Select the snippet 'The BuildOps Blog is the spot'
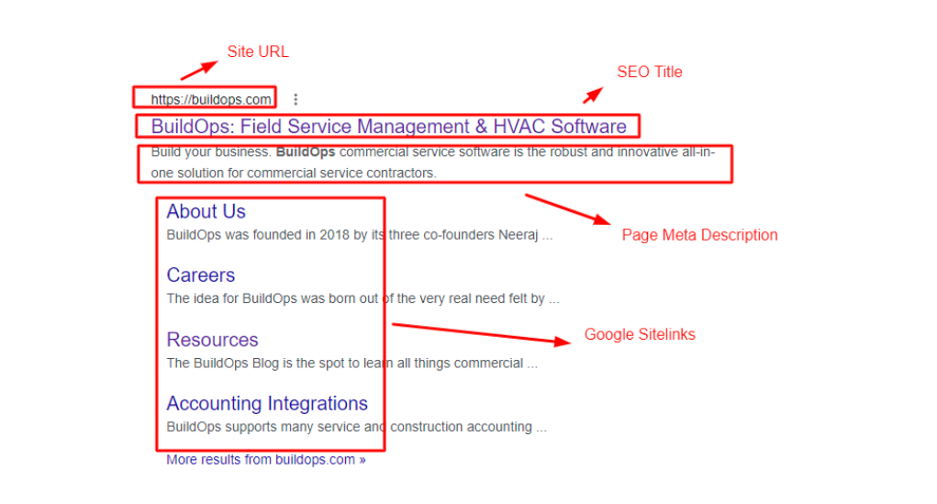The height and width of the screenshot is (504, 937). coord(352,363)
